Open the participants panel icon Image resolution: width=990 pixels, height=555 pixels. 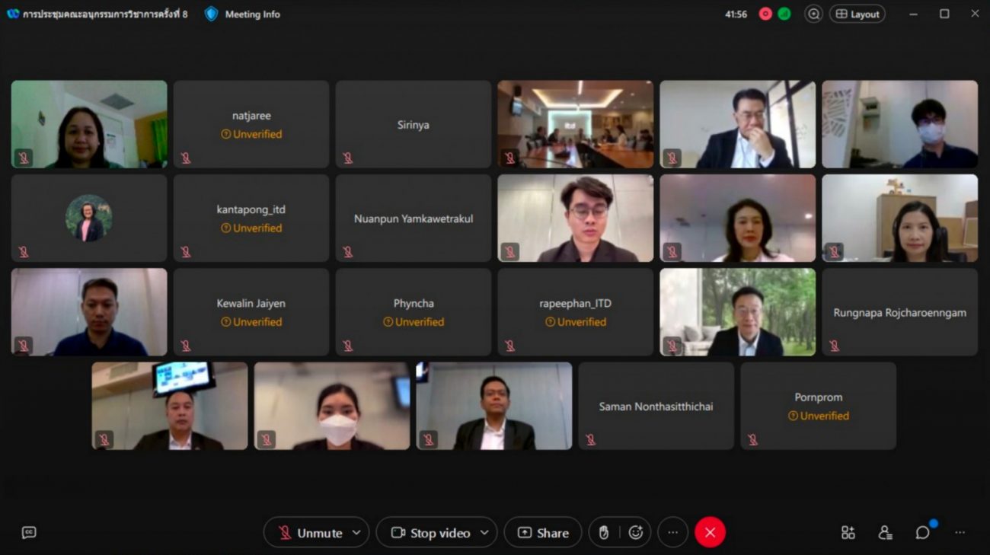[x=885, y=533]
